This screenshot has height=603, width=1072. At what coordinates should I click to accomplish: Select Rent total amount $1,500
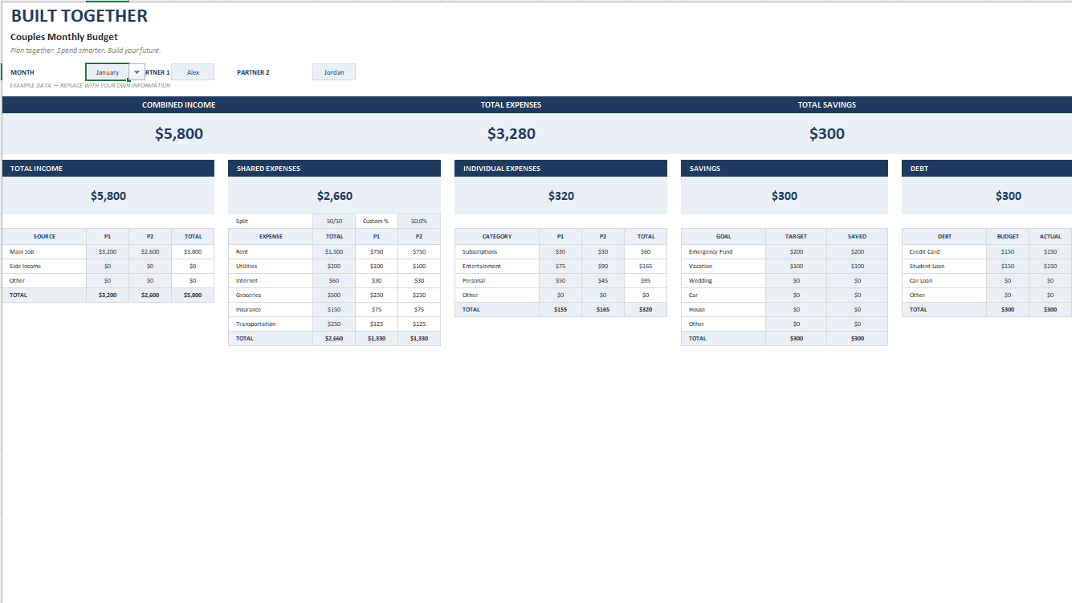[x=334, y=252]
